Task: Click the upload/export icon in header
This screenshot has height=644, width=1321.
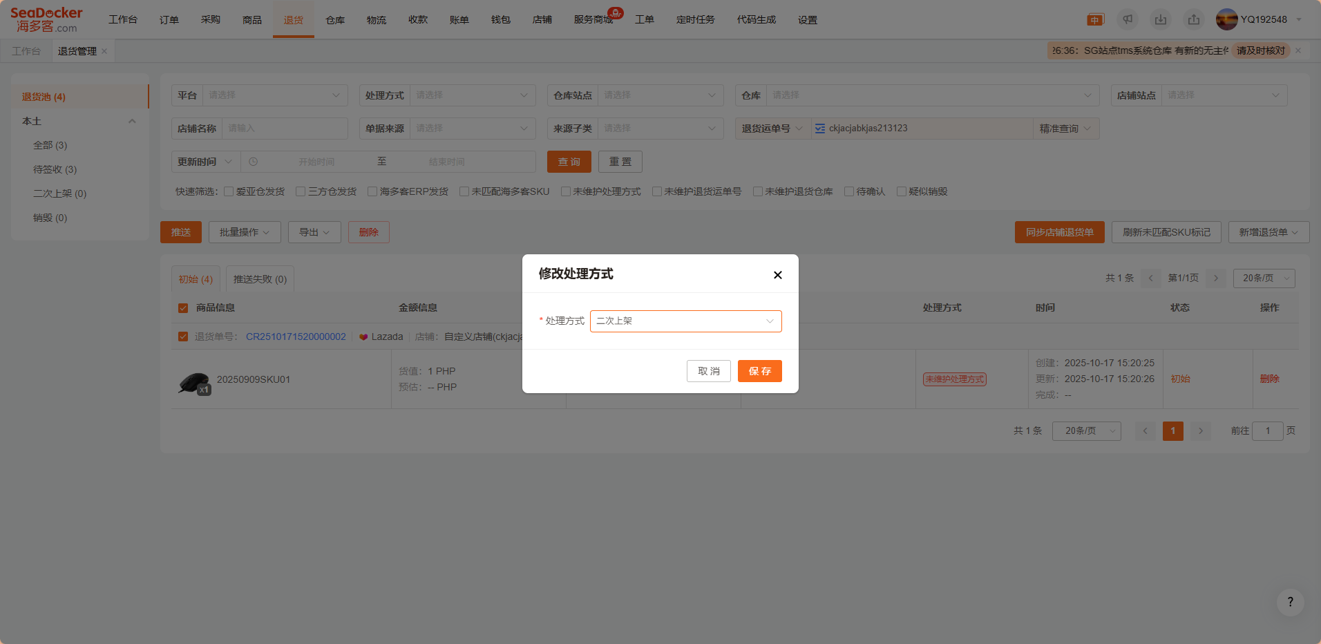Action: pos(1194,20)
